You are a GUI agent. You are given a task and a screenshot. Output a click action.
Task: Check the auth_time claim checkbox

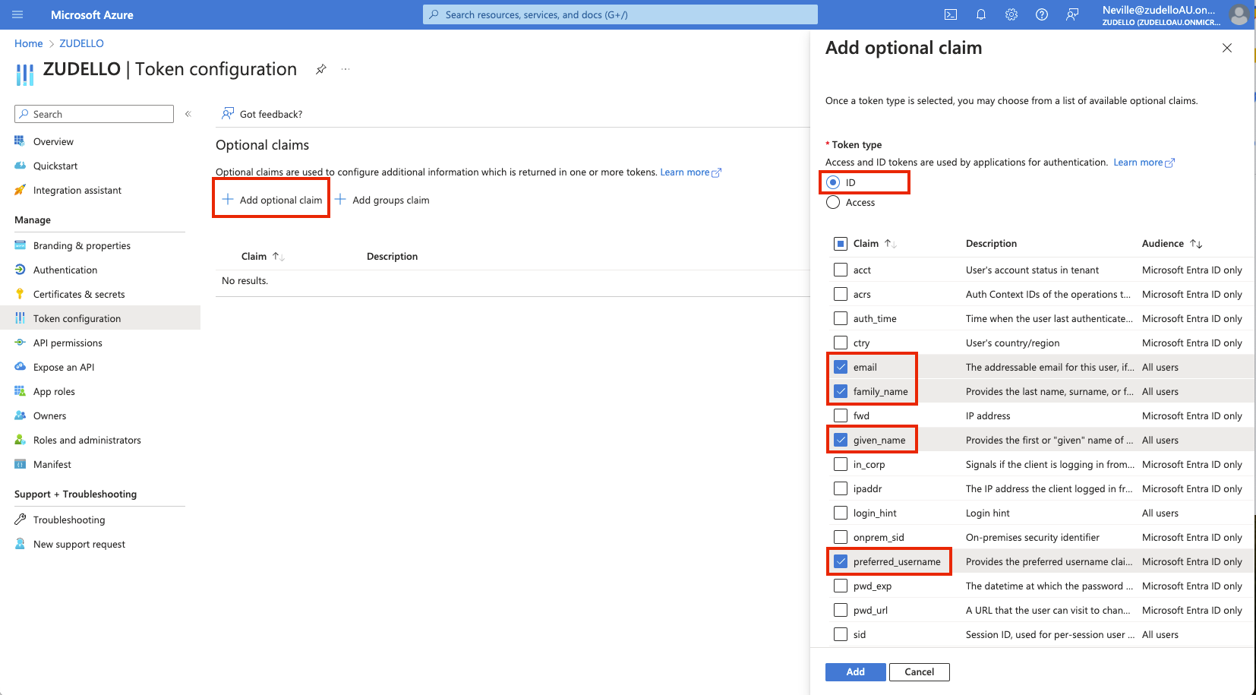coord(841,318)
